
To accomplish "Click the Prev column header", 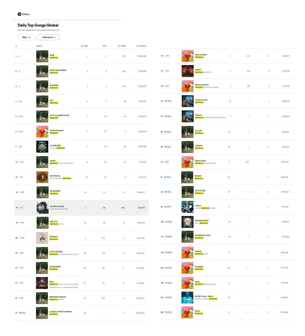I will (x=105, y=46).
